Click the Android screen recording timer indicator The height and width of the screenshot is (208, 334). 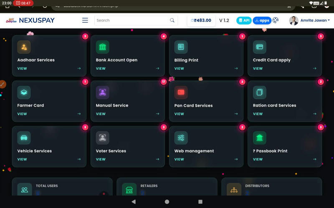23,3
